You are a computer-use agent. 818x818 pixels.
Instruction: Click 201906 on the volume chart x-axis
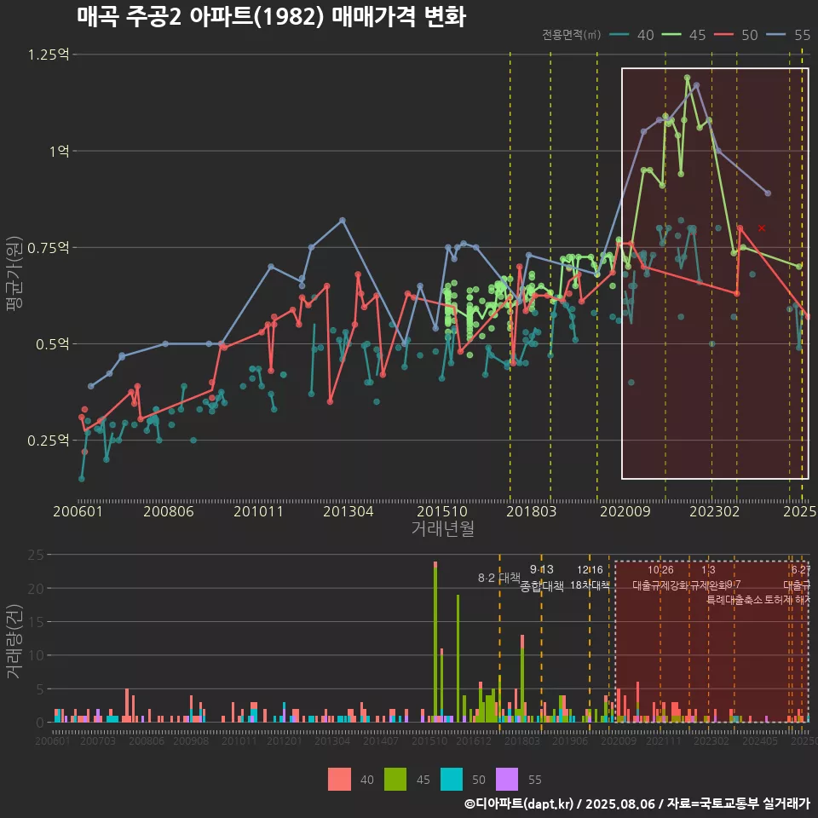(570, 740)
